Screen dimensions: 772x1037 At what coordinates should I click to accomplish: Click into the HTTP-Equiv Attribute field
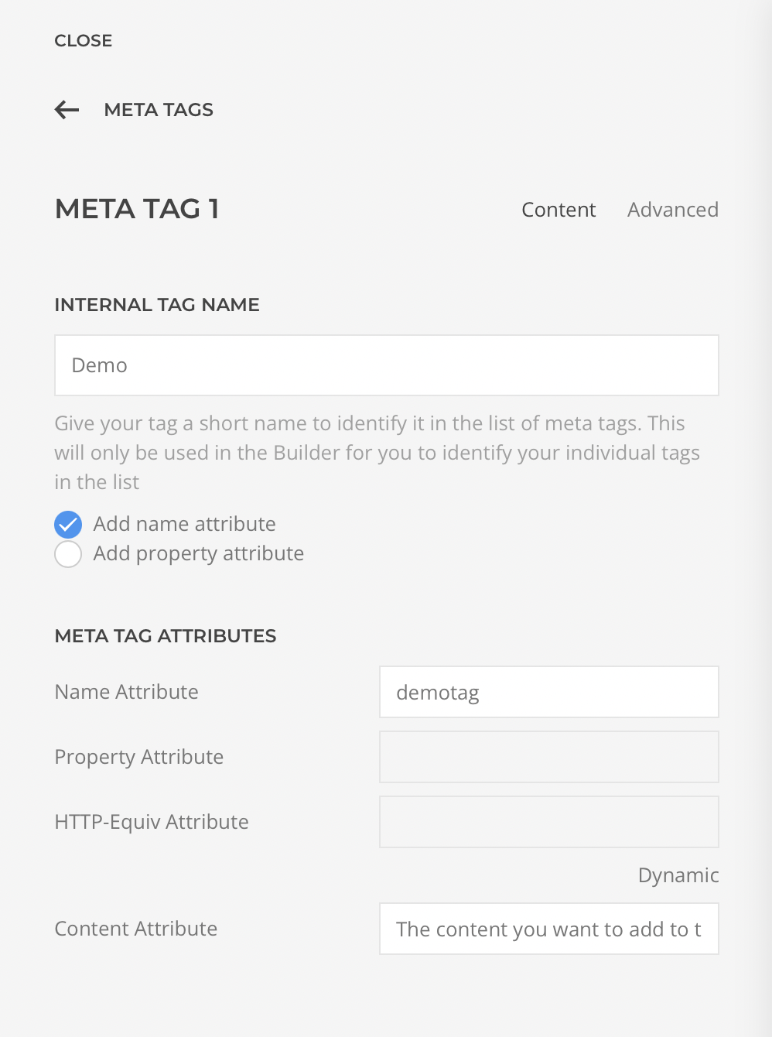tap(548, 822)
